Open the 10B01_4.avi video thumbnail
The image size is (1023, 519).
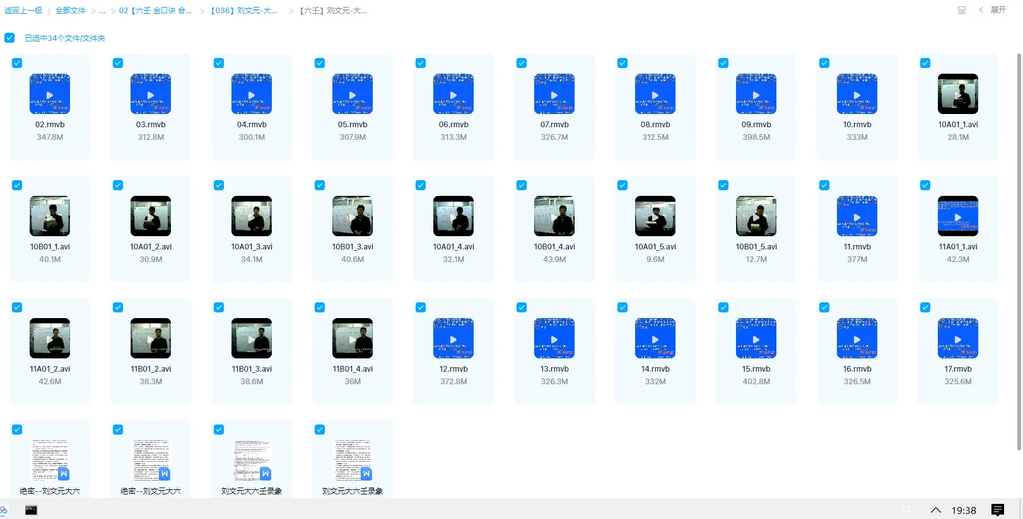pyautogui.click(x=554, y=216)
